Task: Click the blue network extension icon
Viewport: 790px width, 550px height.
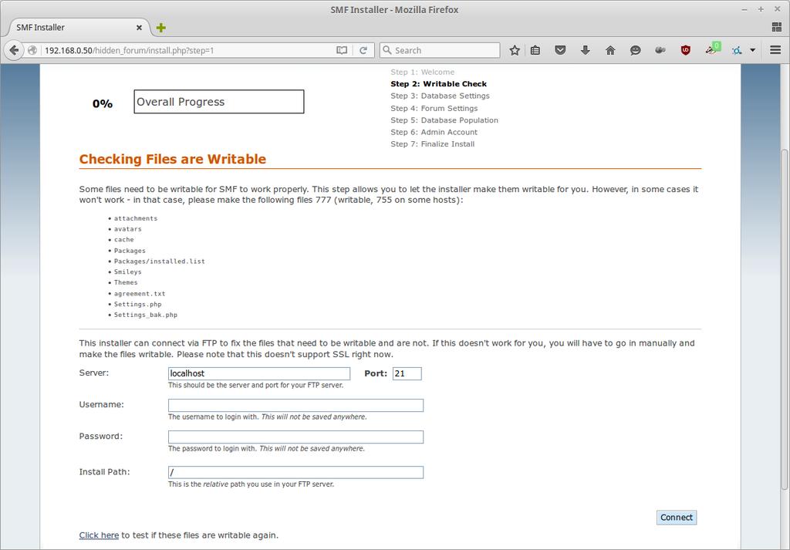Action: pyautogui.click(x=737, y=50)
